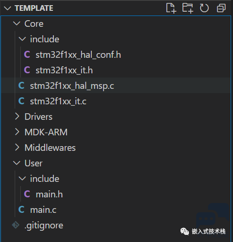The image size is (233, 242).
Task: Select the .gitignore file
Action: pos(116,225)
